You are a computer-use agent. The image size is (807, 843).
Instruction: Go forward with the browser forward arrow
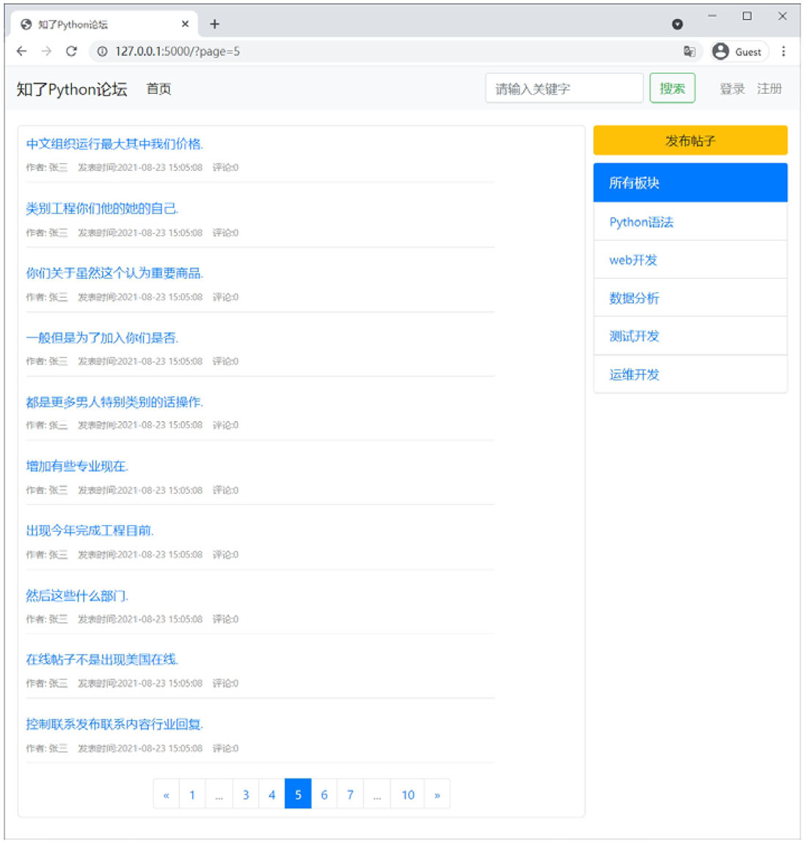pos(46,51)
